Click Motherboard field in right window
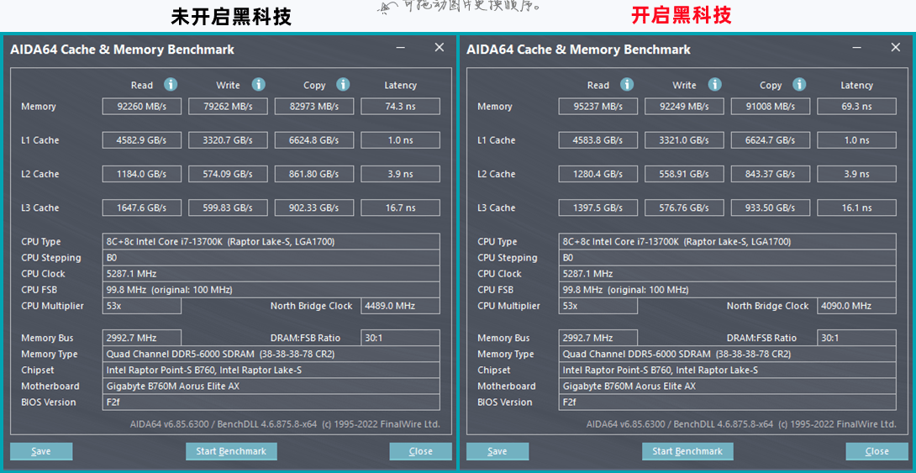Image resolution: width=916 pixels, height=473 pixels. [727, 386]
